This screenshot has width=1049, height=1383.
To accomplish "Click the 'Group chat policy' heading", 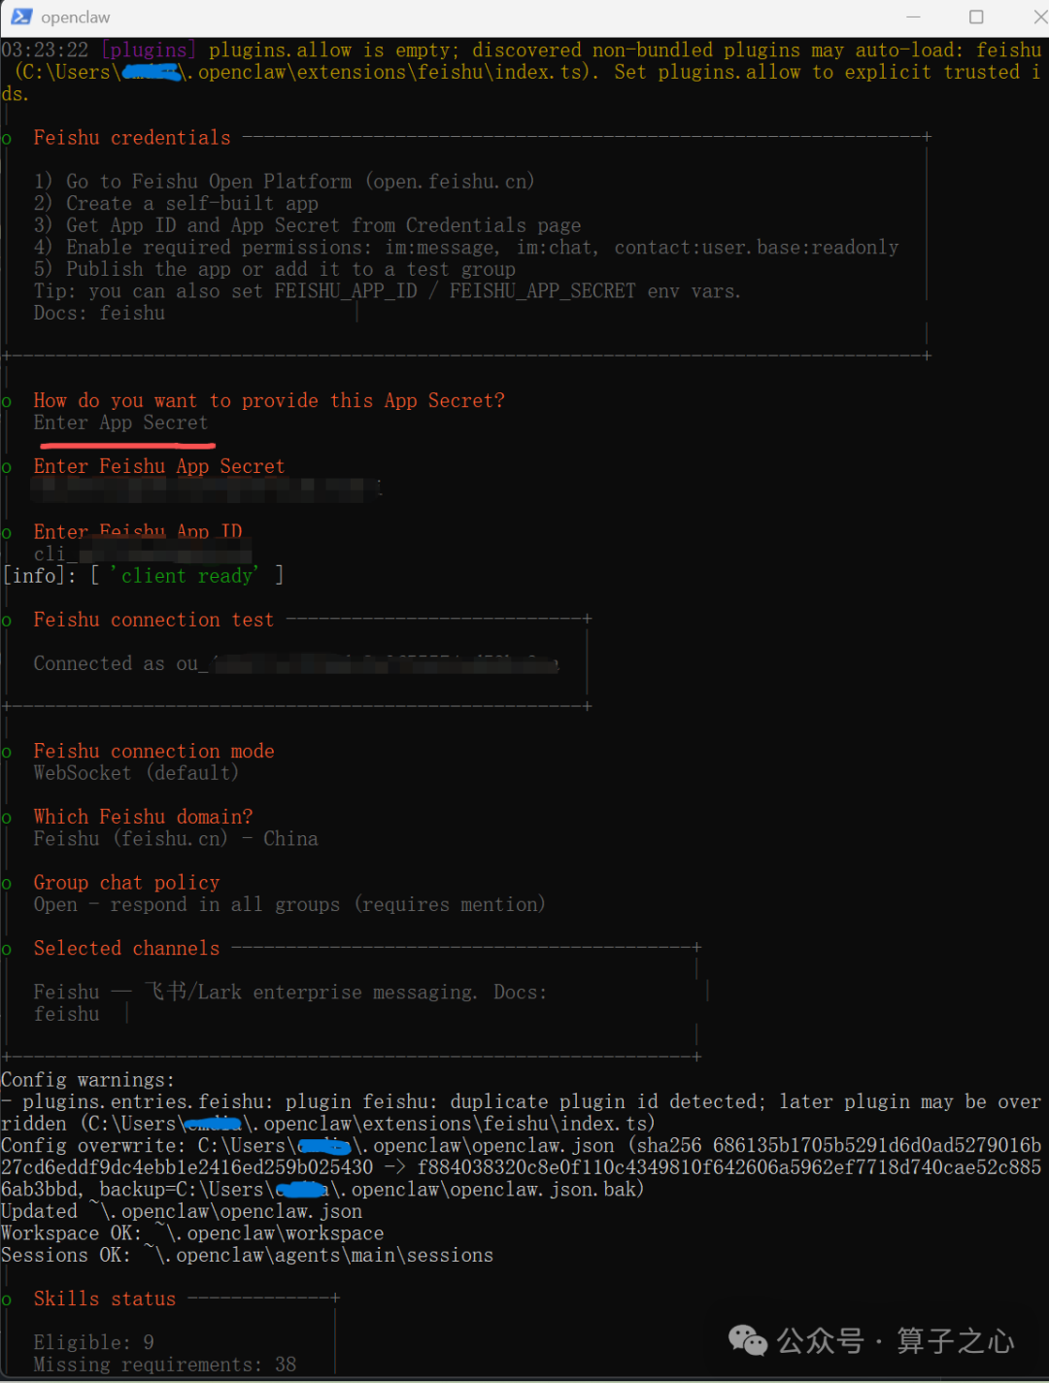I will (126, 883).
